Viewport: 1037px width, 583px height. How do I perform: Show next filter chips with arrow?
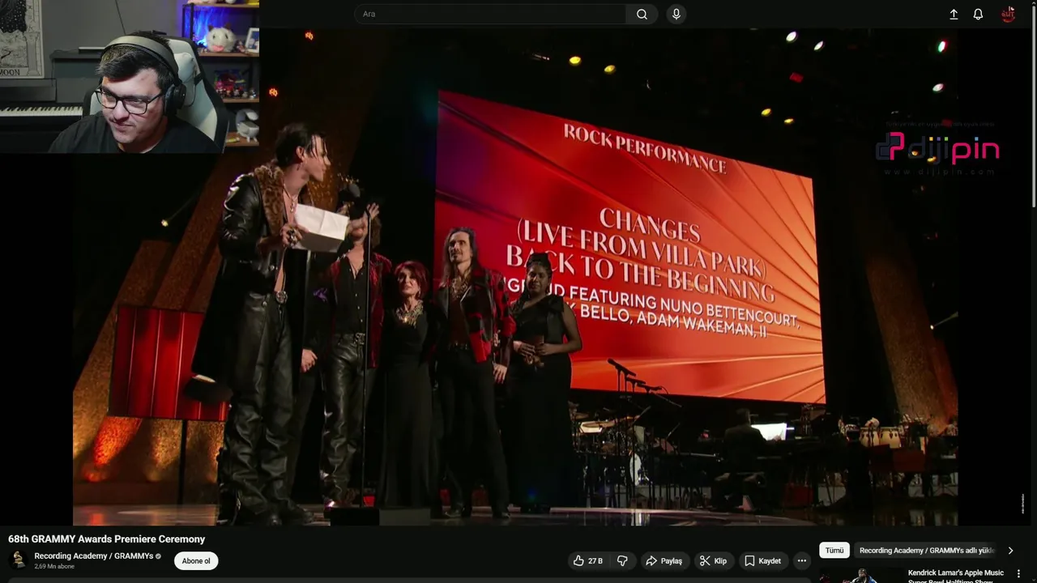[1010, 551]
